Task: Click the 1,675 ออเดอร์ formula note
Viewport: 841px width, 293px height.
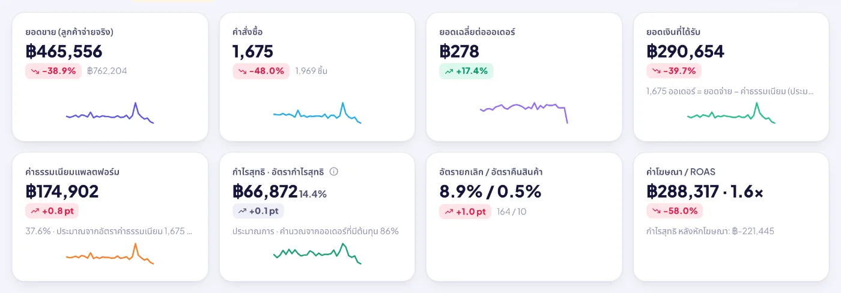Action: tap(731, 91)
